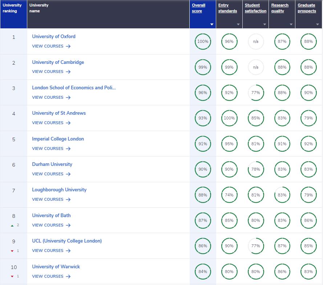Click Oxford's 100% overall score circle
Viewport: 323px width, 285px height.
(203, 41)
